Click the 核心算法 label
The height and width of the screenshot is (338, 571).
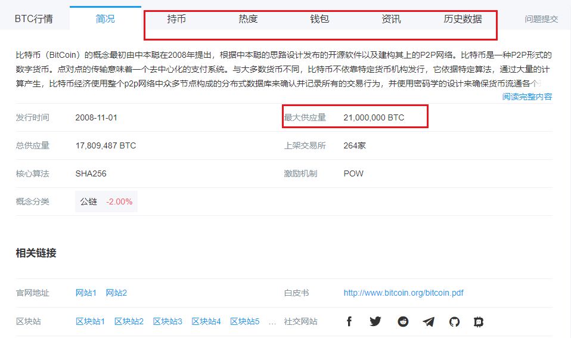(32, 173)
